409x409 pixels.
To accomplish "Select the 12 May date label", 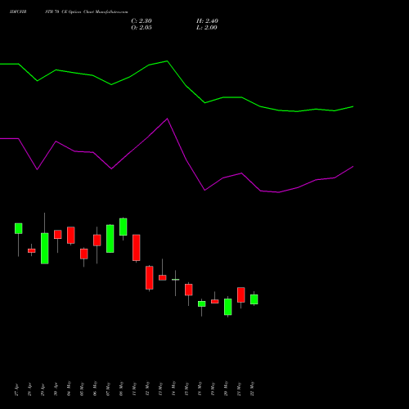I will coord(147,389).
